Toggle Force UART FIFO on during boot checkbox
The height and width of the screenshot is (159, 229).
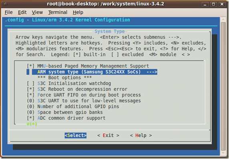coord(31,95)
